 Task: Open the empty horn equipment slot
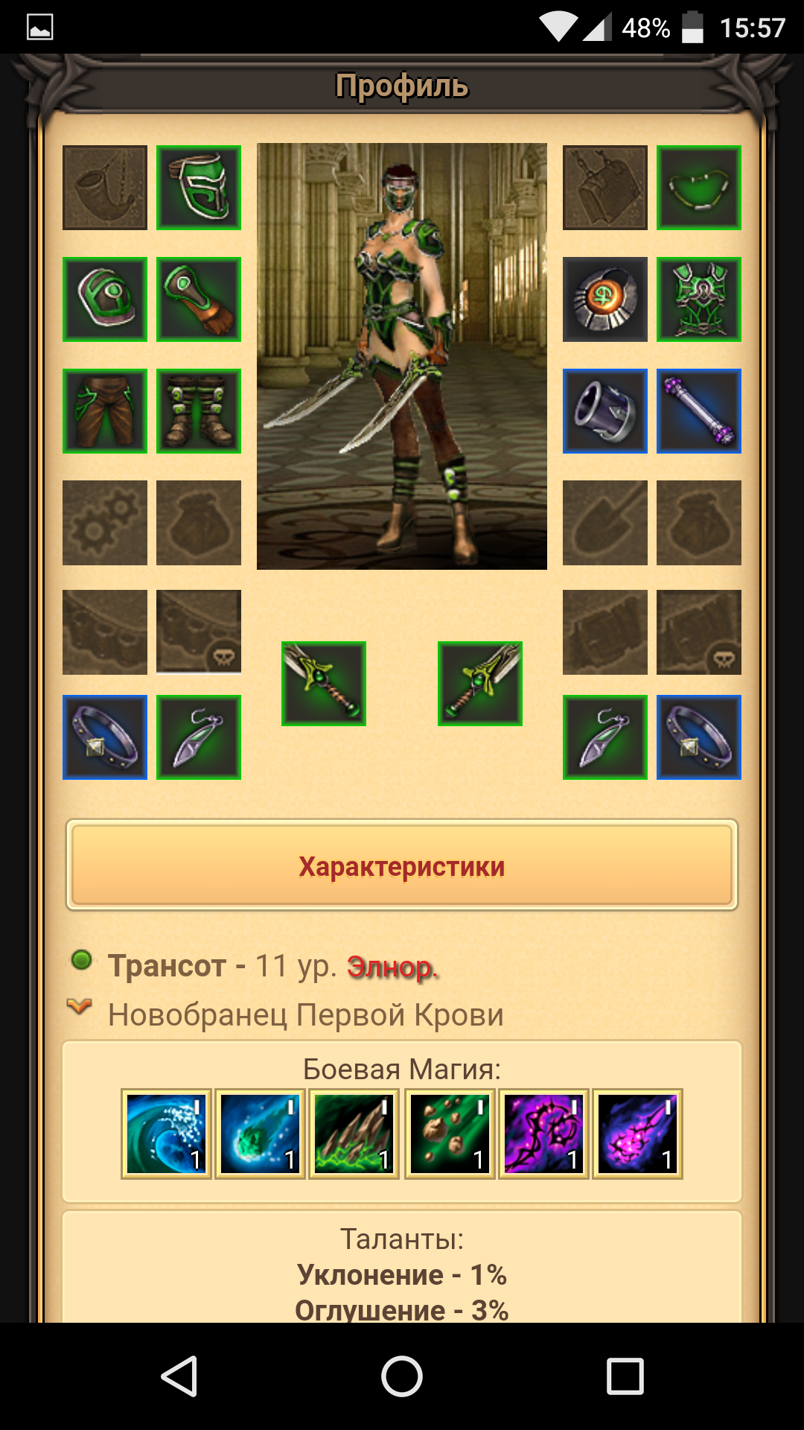click(105, 188)
